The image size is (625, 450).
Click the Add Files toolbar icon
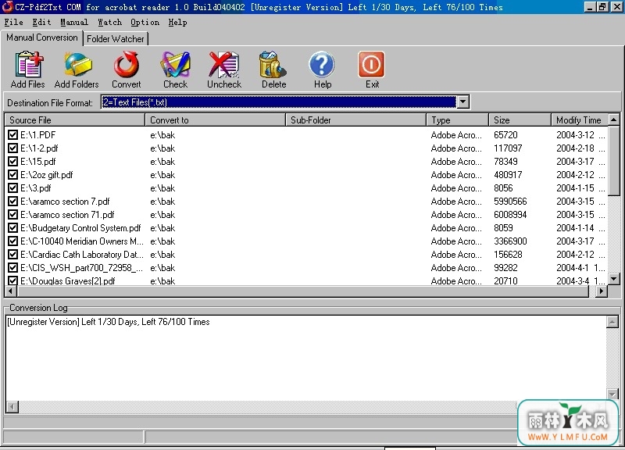(x=28, y=64)
